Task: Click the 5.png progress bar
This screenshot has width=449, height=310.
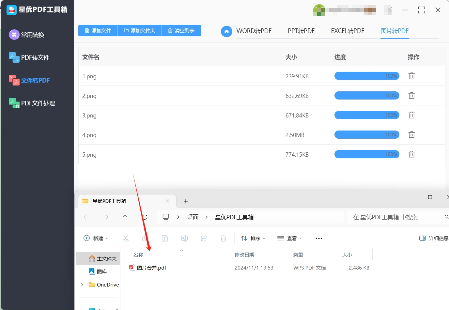Action: pos(367,154)
